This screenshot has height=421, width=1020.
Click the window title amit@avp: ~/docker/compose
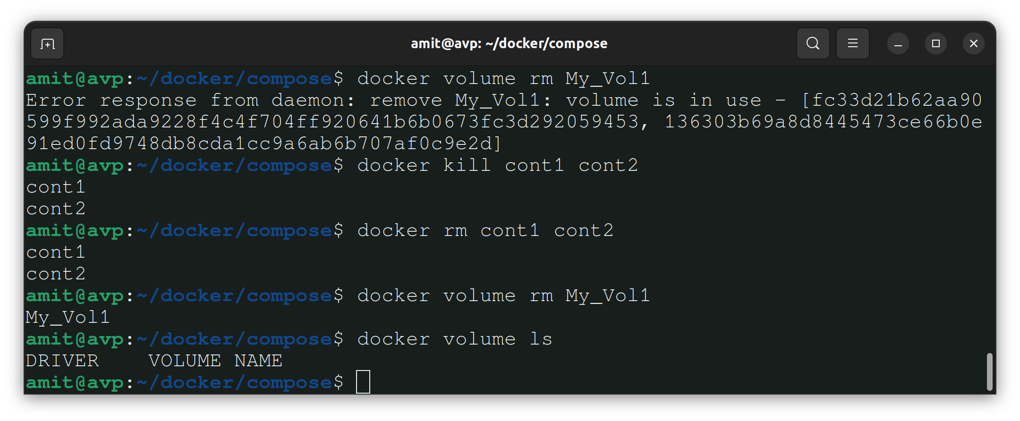point(509,43)
